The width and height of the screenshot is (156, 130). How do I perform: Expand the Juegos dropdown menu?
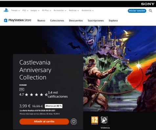click(x=35, y=11)
